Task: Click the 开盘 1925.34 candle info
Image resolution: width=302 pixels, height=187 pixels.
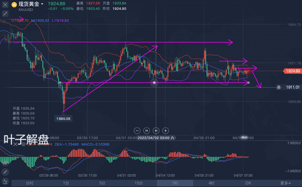Action: (x=23, y=109)
